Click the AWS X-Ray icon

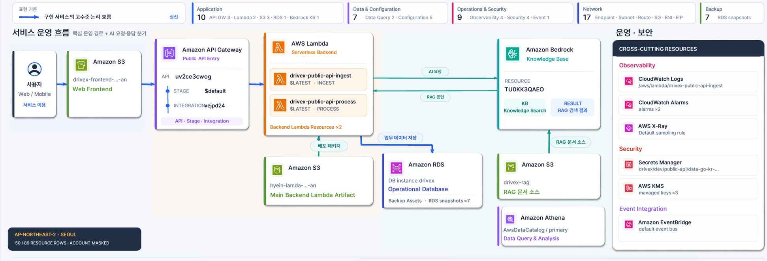point(629,128)
